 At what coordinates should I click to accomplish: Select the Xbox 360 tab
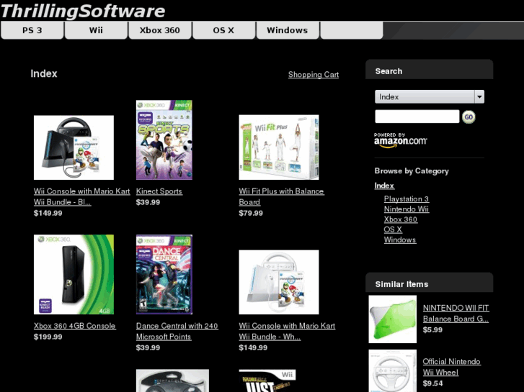(x=160, y=30)
